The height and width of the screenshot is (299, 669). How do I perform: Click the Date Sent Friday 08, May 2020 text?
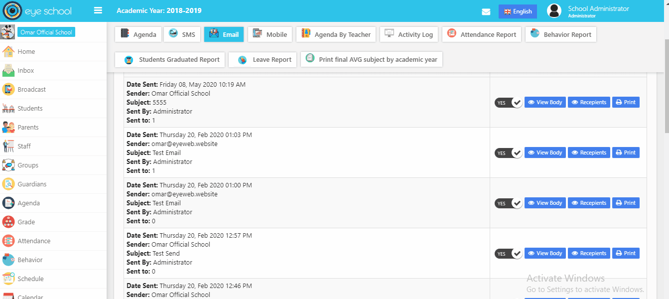186,84
